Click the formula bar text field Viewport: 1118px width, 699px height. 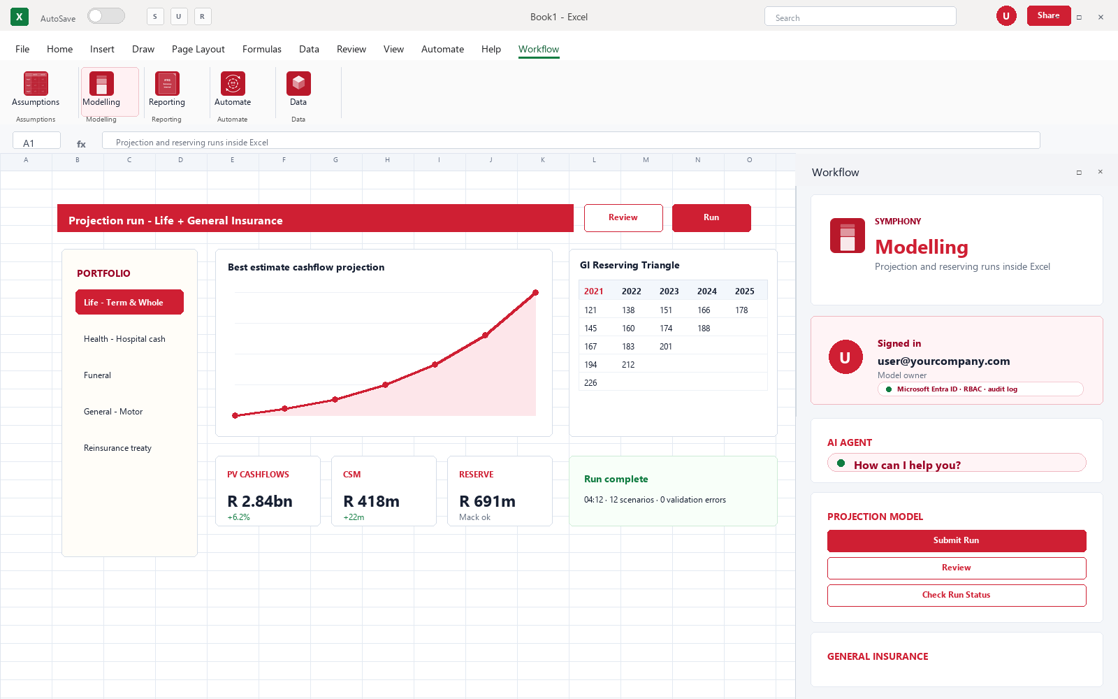point(571,141)
